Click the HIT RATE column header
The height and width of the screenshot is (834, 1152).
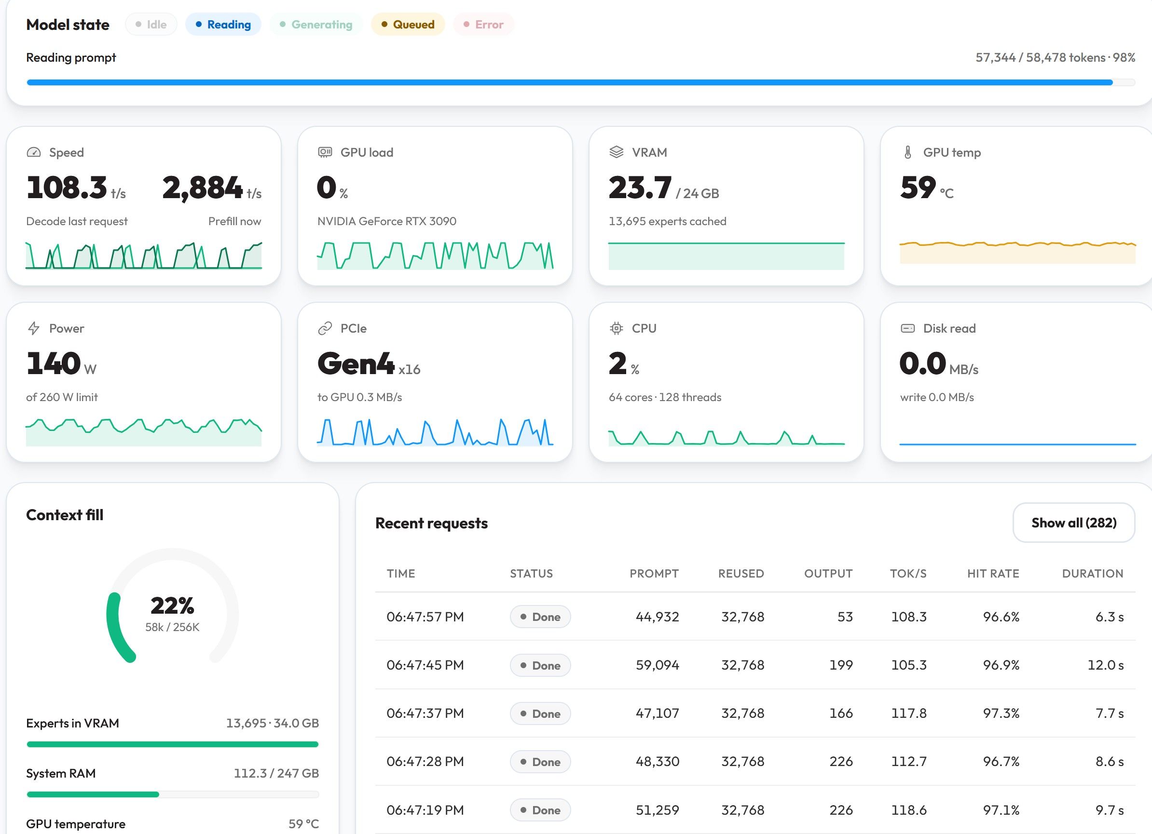(993, 574)
